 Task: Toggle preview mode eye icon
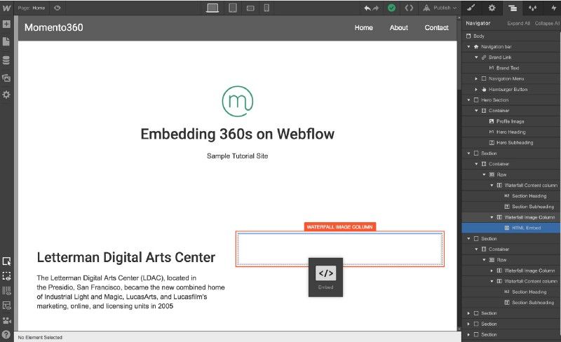pos(58,8)
